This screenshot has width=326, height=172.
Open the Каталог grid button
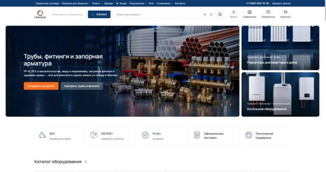[99, 14]
